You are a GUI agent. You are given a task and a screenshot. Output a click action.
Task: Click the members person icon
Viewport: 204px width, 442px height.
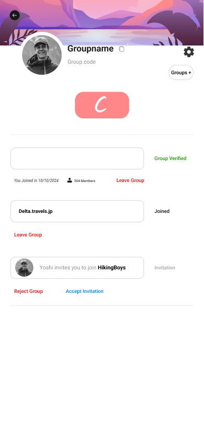point(70,180)
